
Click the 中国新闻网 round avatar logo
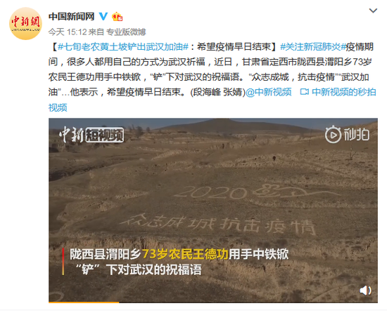click(25, 24)
